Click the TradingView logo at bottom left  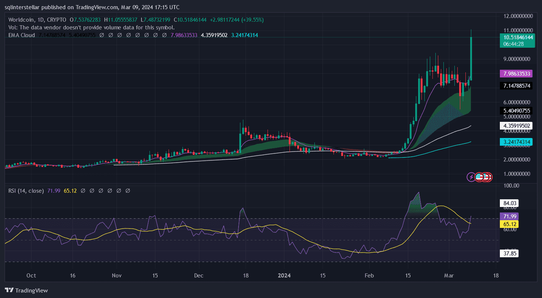click(26, 290)
